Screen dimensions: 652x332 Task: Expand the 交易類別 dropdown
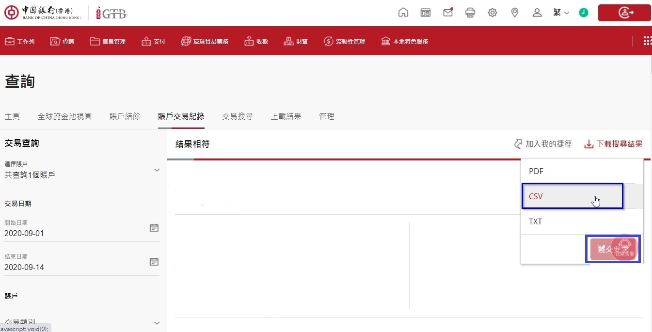[x=157, y=323]
